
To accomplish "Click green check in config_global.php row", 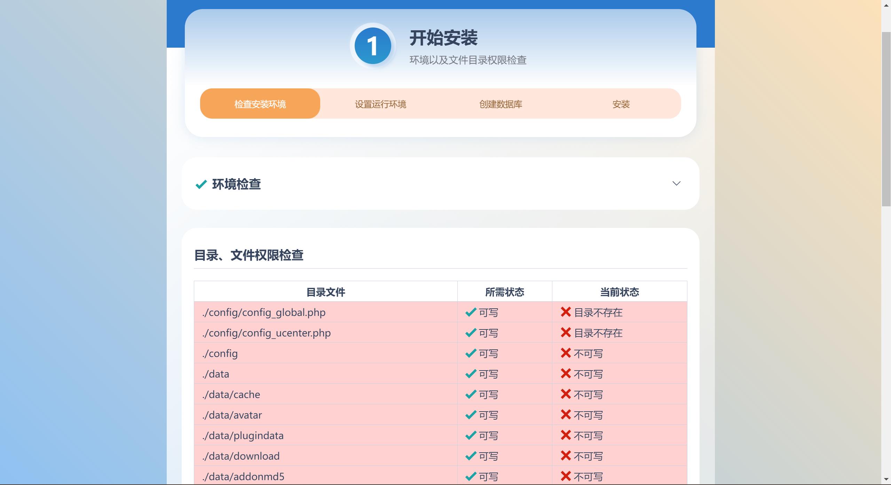I will tap(471, 312).
